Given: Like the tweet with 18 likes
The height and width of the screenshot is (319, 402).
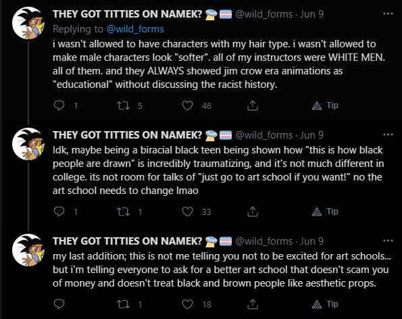Looking at the screenshot, I should tap(187, 304).
